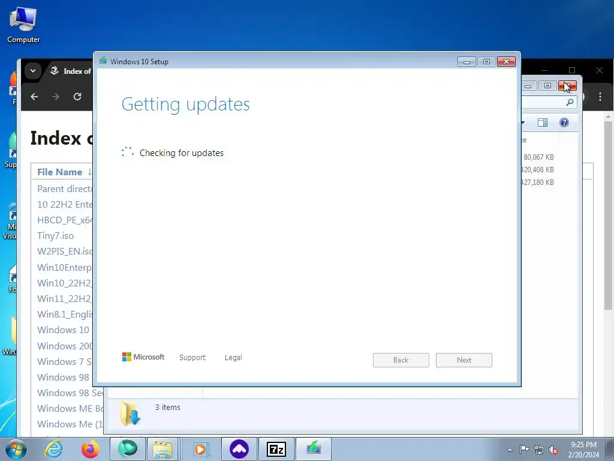Image resolution: width=614 pixels, height=461 pixels.
Task: Select the 427,180 KB size entry
Action: point(537,182)
